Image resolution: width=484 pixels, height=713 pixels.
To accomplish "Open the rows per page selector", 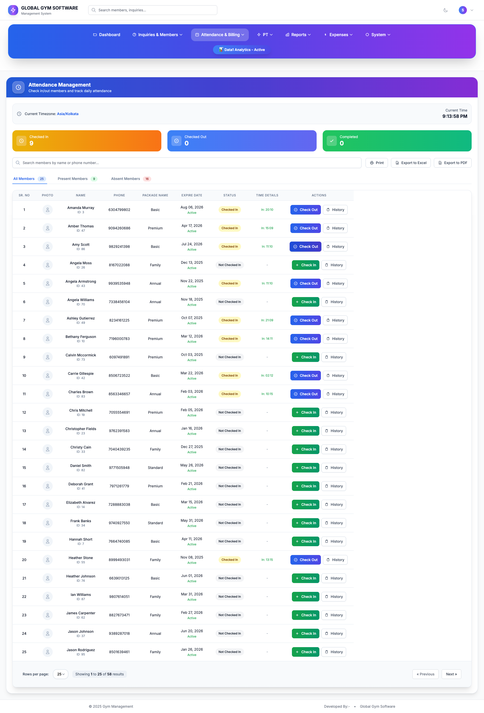I will (x=60, y=674).
